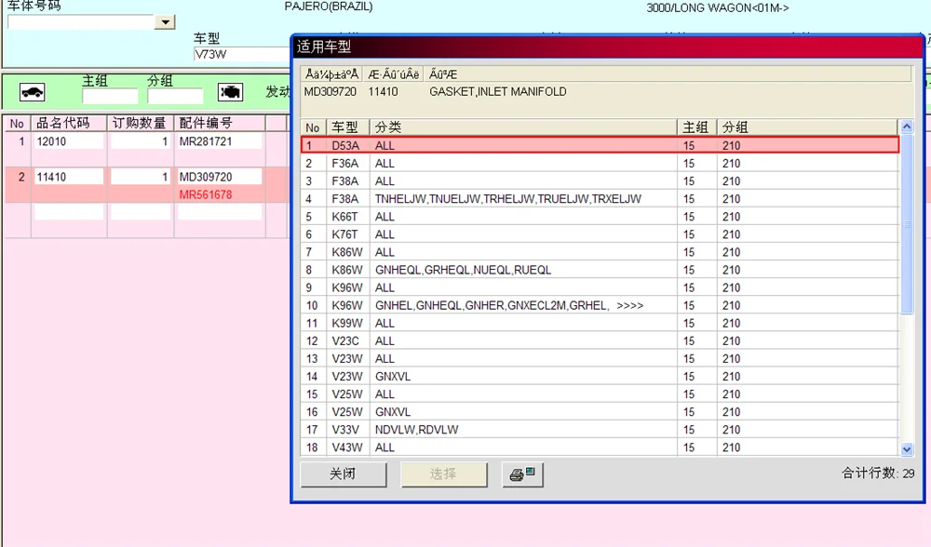Image resolution: width=931 pixels, height=547 pixels.
Task: Select row 2 F36A
Action: (600, 163)
